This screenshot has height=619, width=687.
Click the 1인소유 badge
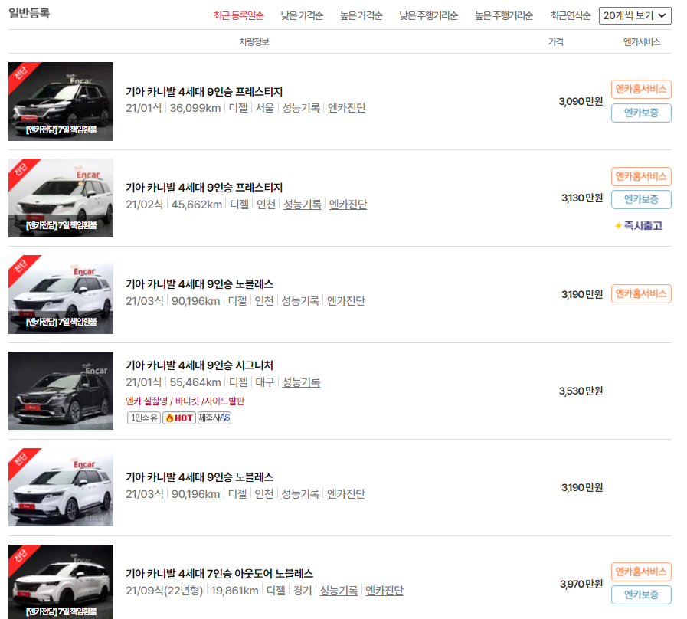click(x=144, y=418)
